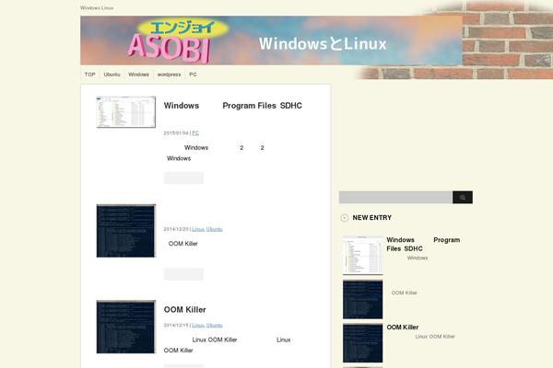Open the file explorer thumbnail of first post

click(x=126, y=112)
